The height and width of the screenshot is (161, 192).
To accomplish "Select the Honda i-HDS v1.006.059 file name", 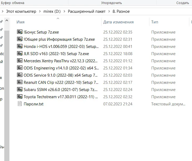I will click(x=61, y=47).
